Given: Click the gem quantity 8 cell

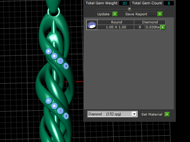Looking at the screenshot, I should point(140,27).
